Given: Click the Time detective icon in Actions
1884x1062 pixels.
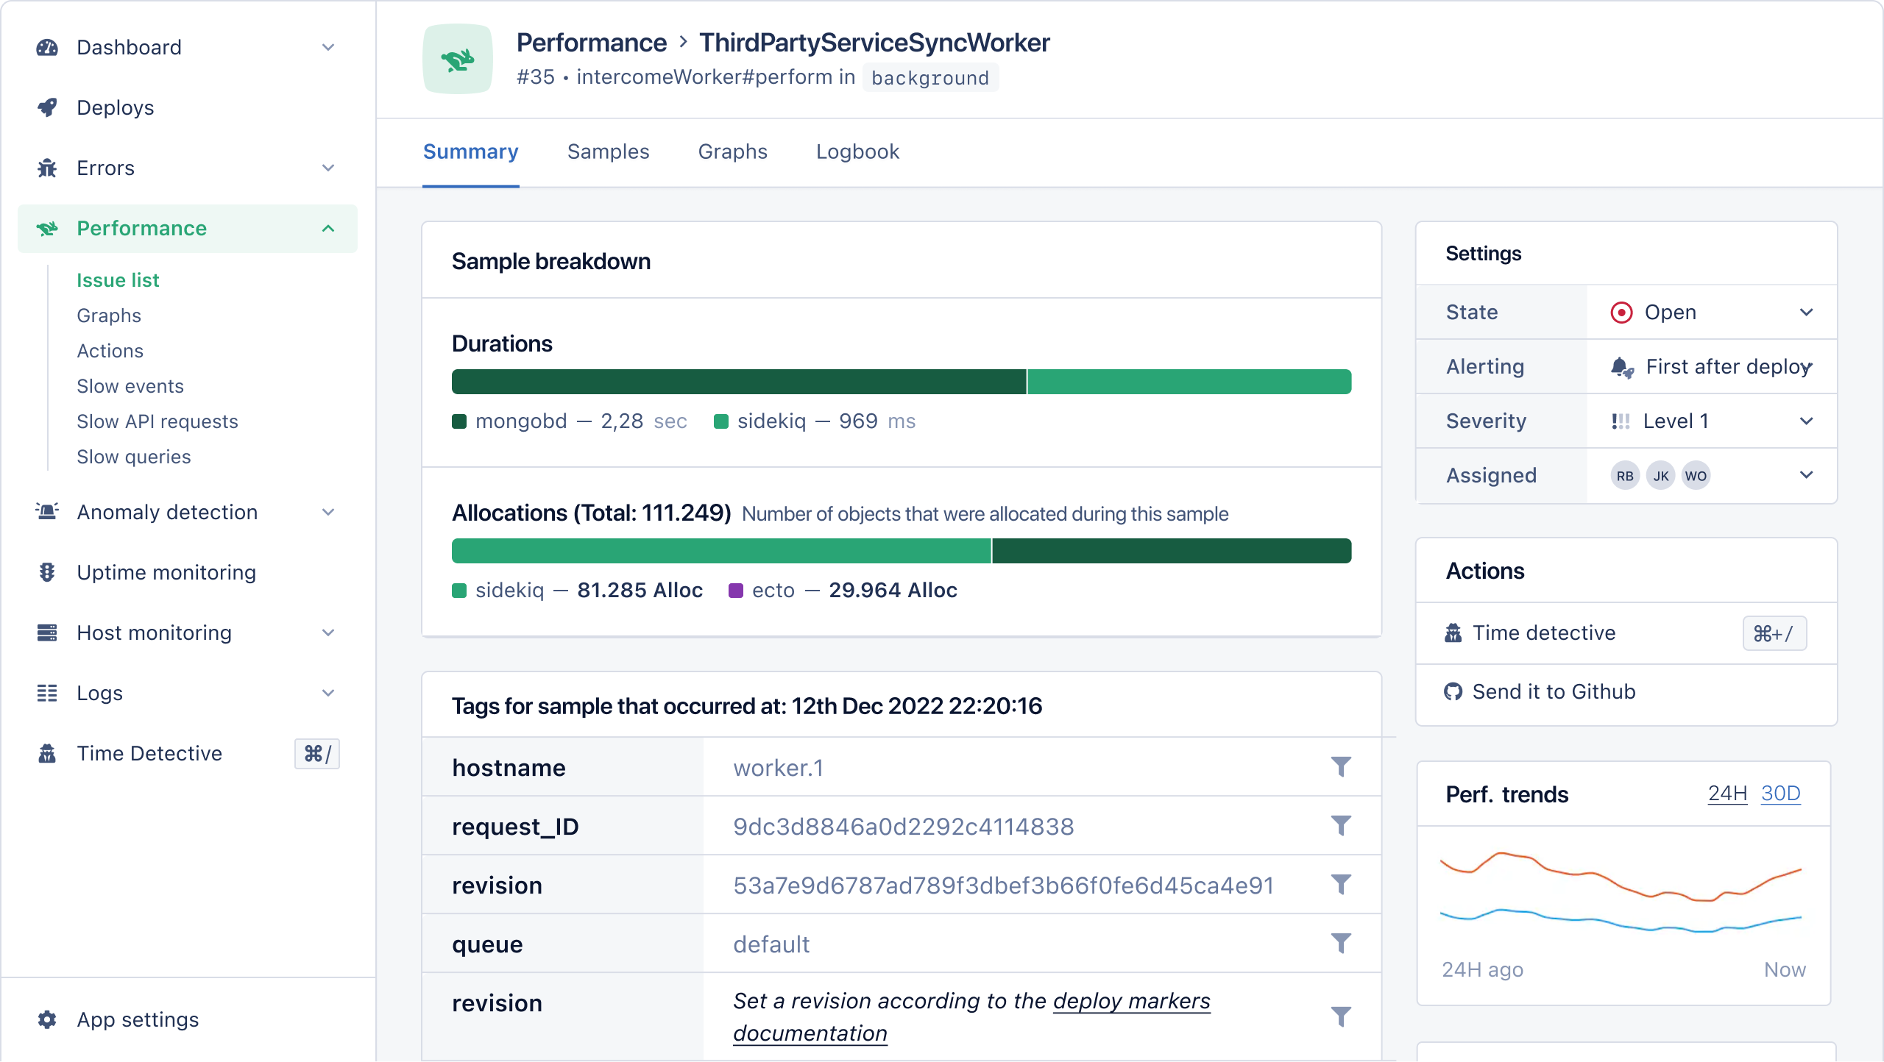Looking at the screenshot, I should point(1453,632).
